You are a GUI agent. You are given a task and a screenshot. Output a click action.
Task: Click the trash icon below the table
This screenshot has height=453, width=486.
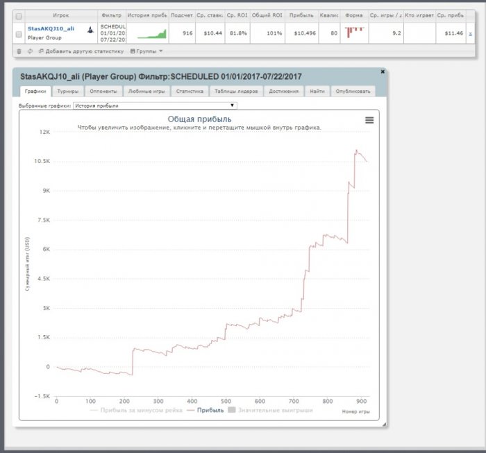[x=19, y=51]
